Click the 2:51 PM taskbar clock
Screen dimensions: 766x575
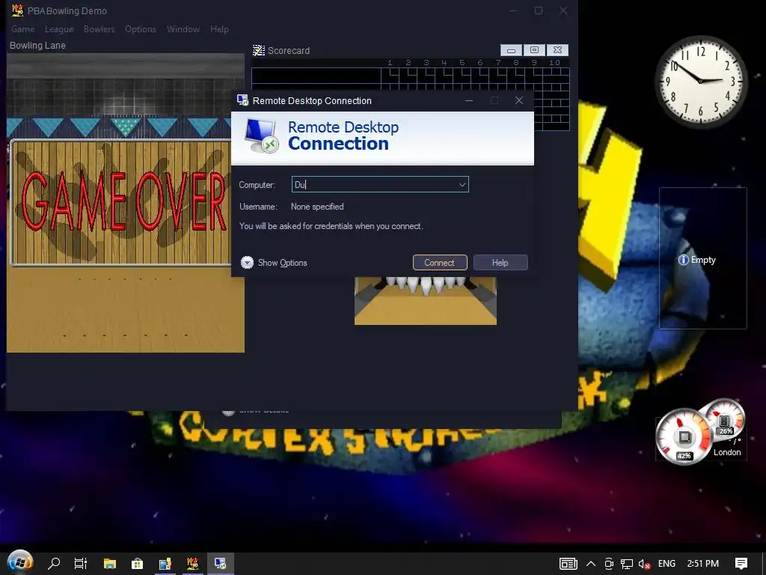[702, 564]
